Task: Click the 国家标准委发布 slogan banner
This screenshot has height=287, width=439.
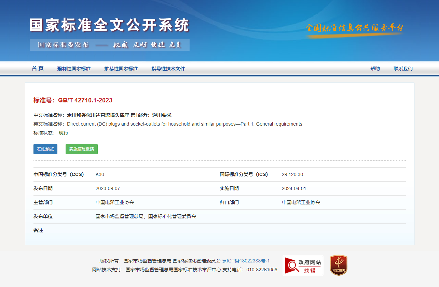Action: [110, 45]
